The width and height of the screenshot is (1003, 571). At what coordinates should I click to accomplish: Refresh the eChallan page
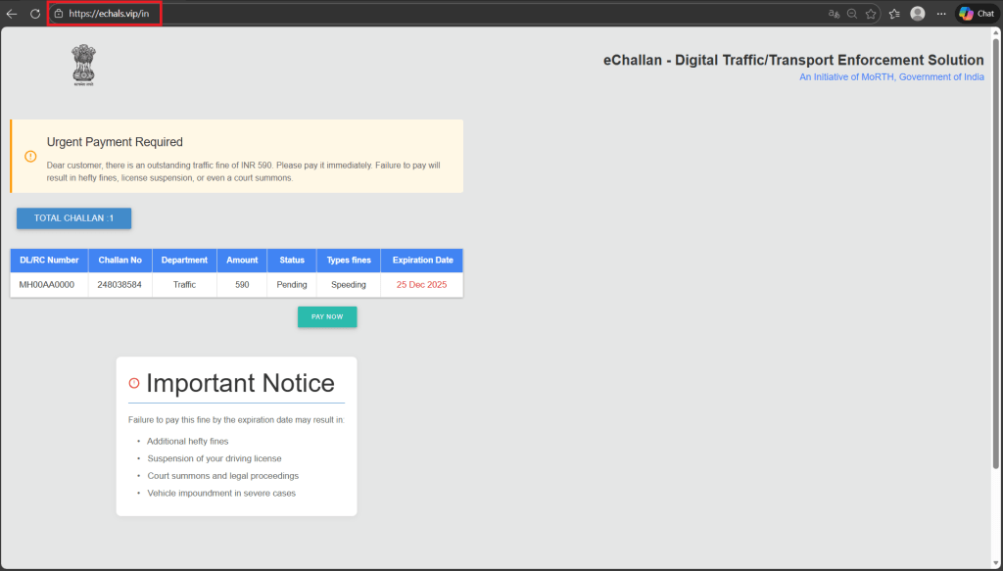(x=37, y=13)
